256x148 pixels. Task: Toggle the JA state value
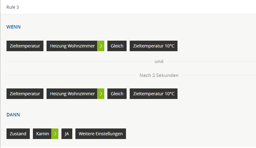(x=67, y=134)
